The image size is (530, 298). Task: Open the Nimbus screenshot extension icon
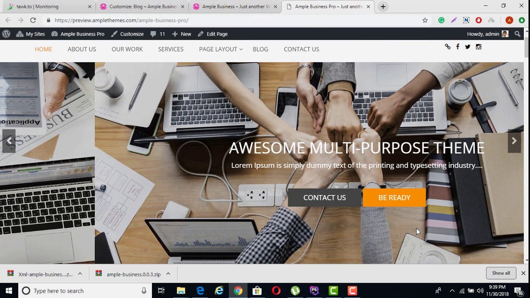pos(466,20)
